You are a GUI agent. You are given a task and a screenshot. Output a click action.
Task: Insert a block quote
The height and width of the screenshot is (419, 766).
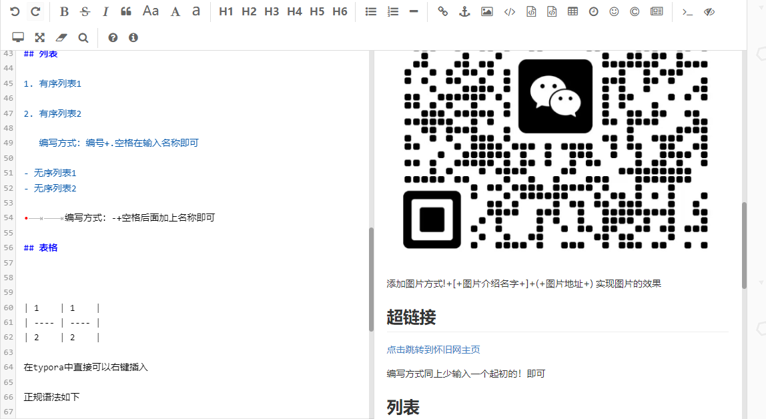[x=126, y=11]
